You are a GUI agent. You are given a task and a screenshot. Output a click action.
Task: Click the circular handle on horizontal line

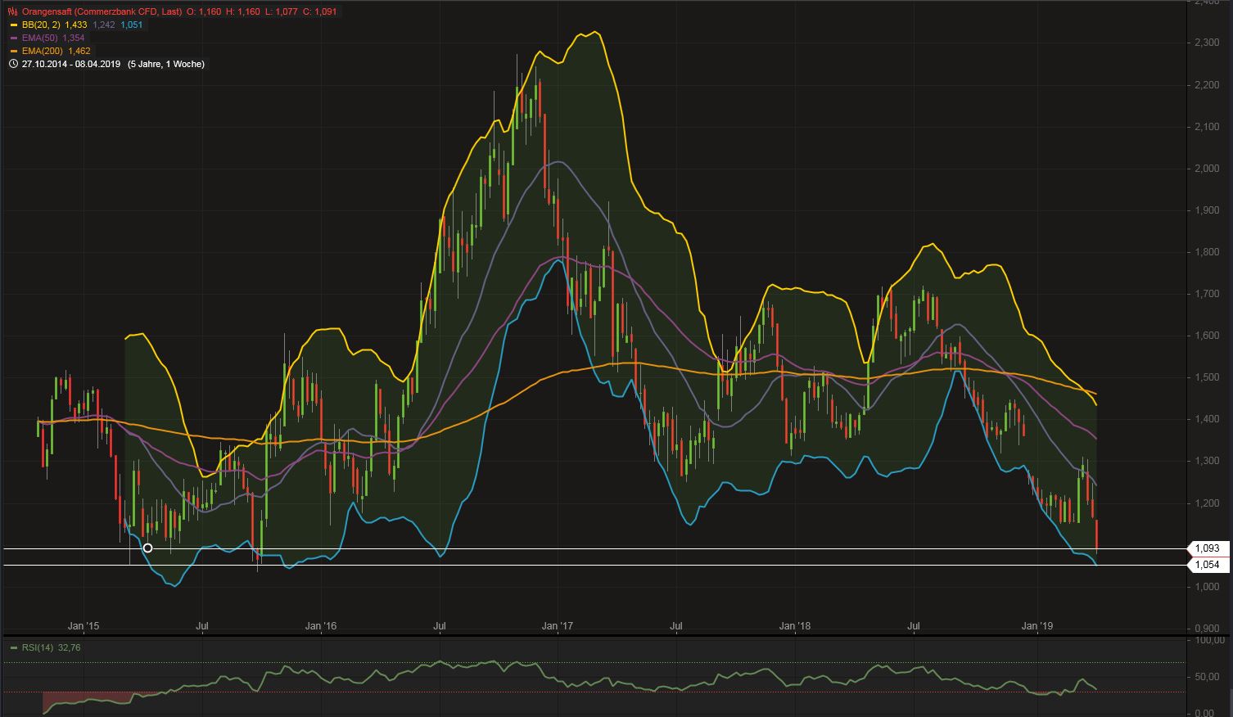147,548
